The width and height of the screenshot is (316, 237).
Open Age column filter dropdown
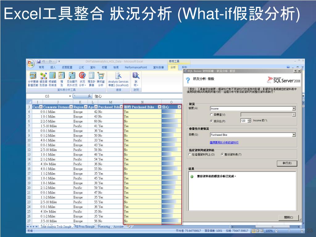click(x=96, y=107)
